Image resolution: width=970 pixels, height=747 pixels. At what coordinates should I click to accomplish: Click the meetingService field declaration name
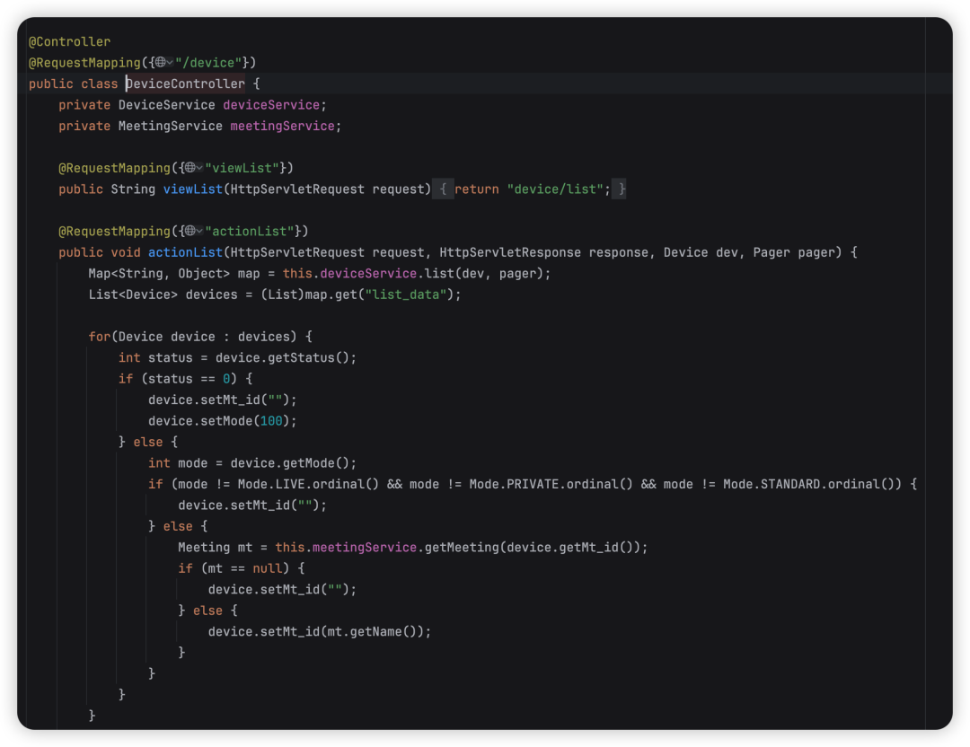(x=282, y=126)
